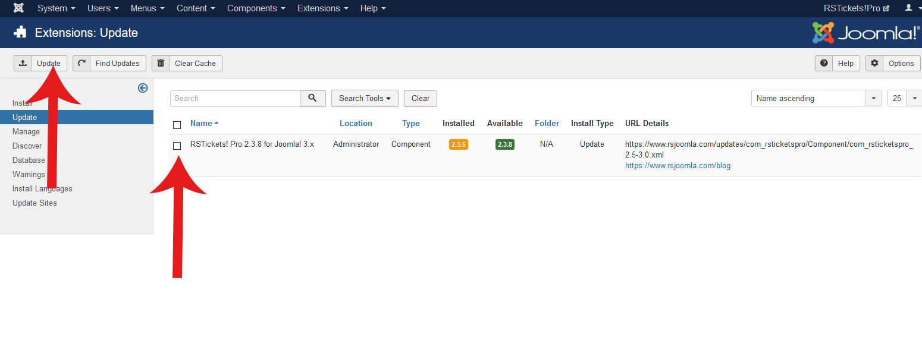Image resolution: width=922 pixels, height=356 pixels.
Task: Open the Help dropdown in top menu
Action: [x=373, y=8]
